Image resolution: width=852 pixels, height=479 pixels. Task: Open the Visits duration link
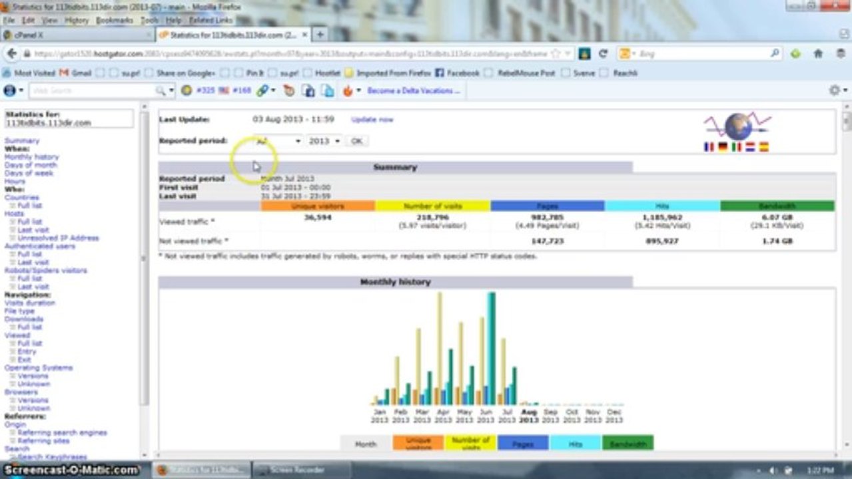[x=30, y=303]
